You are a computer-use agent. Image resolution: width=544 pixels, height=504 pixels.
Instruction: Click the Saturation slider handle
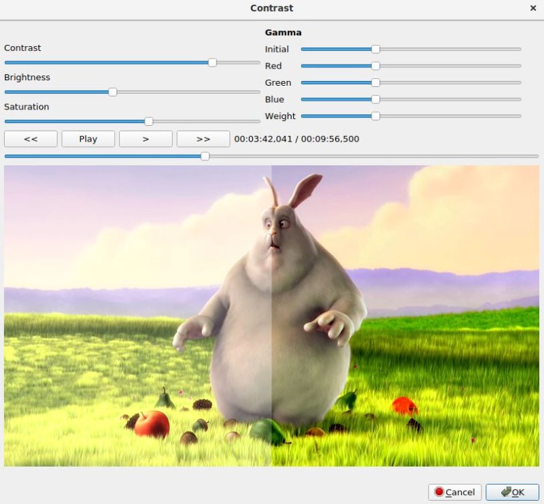tap(150, 121)
